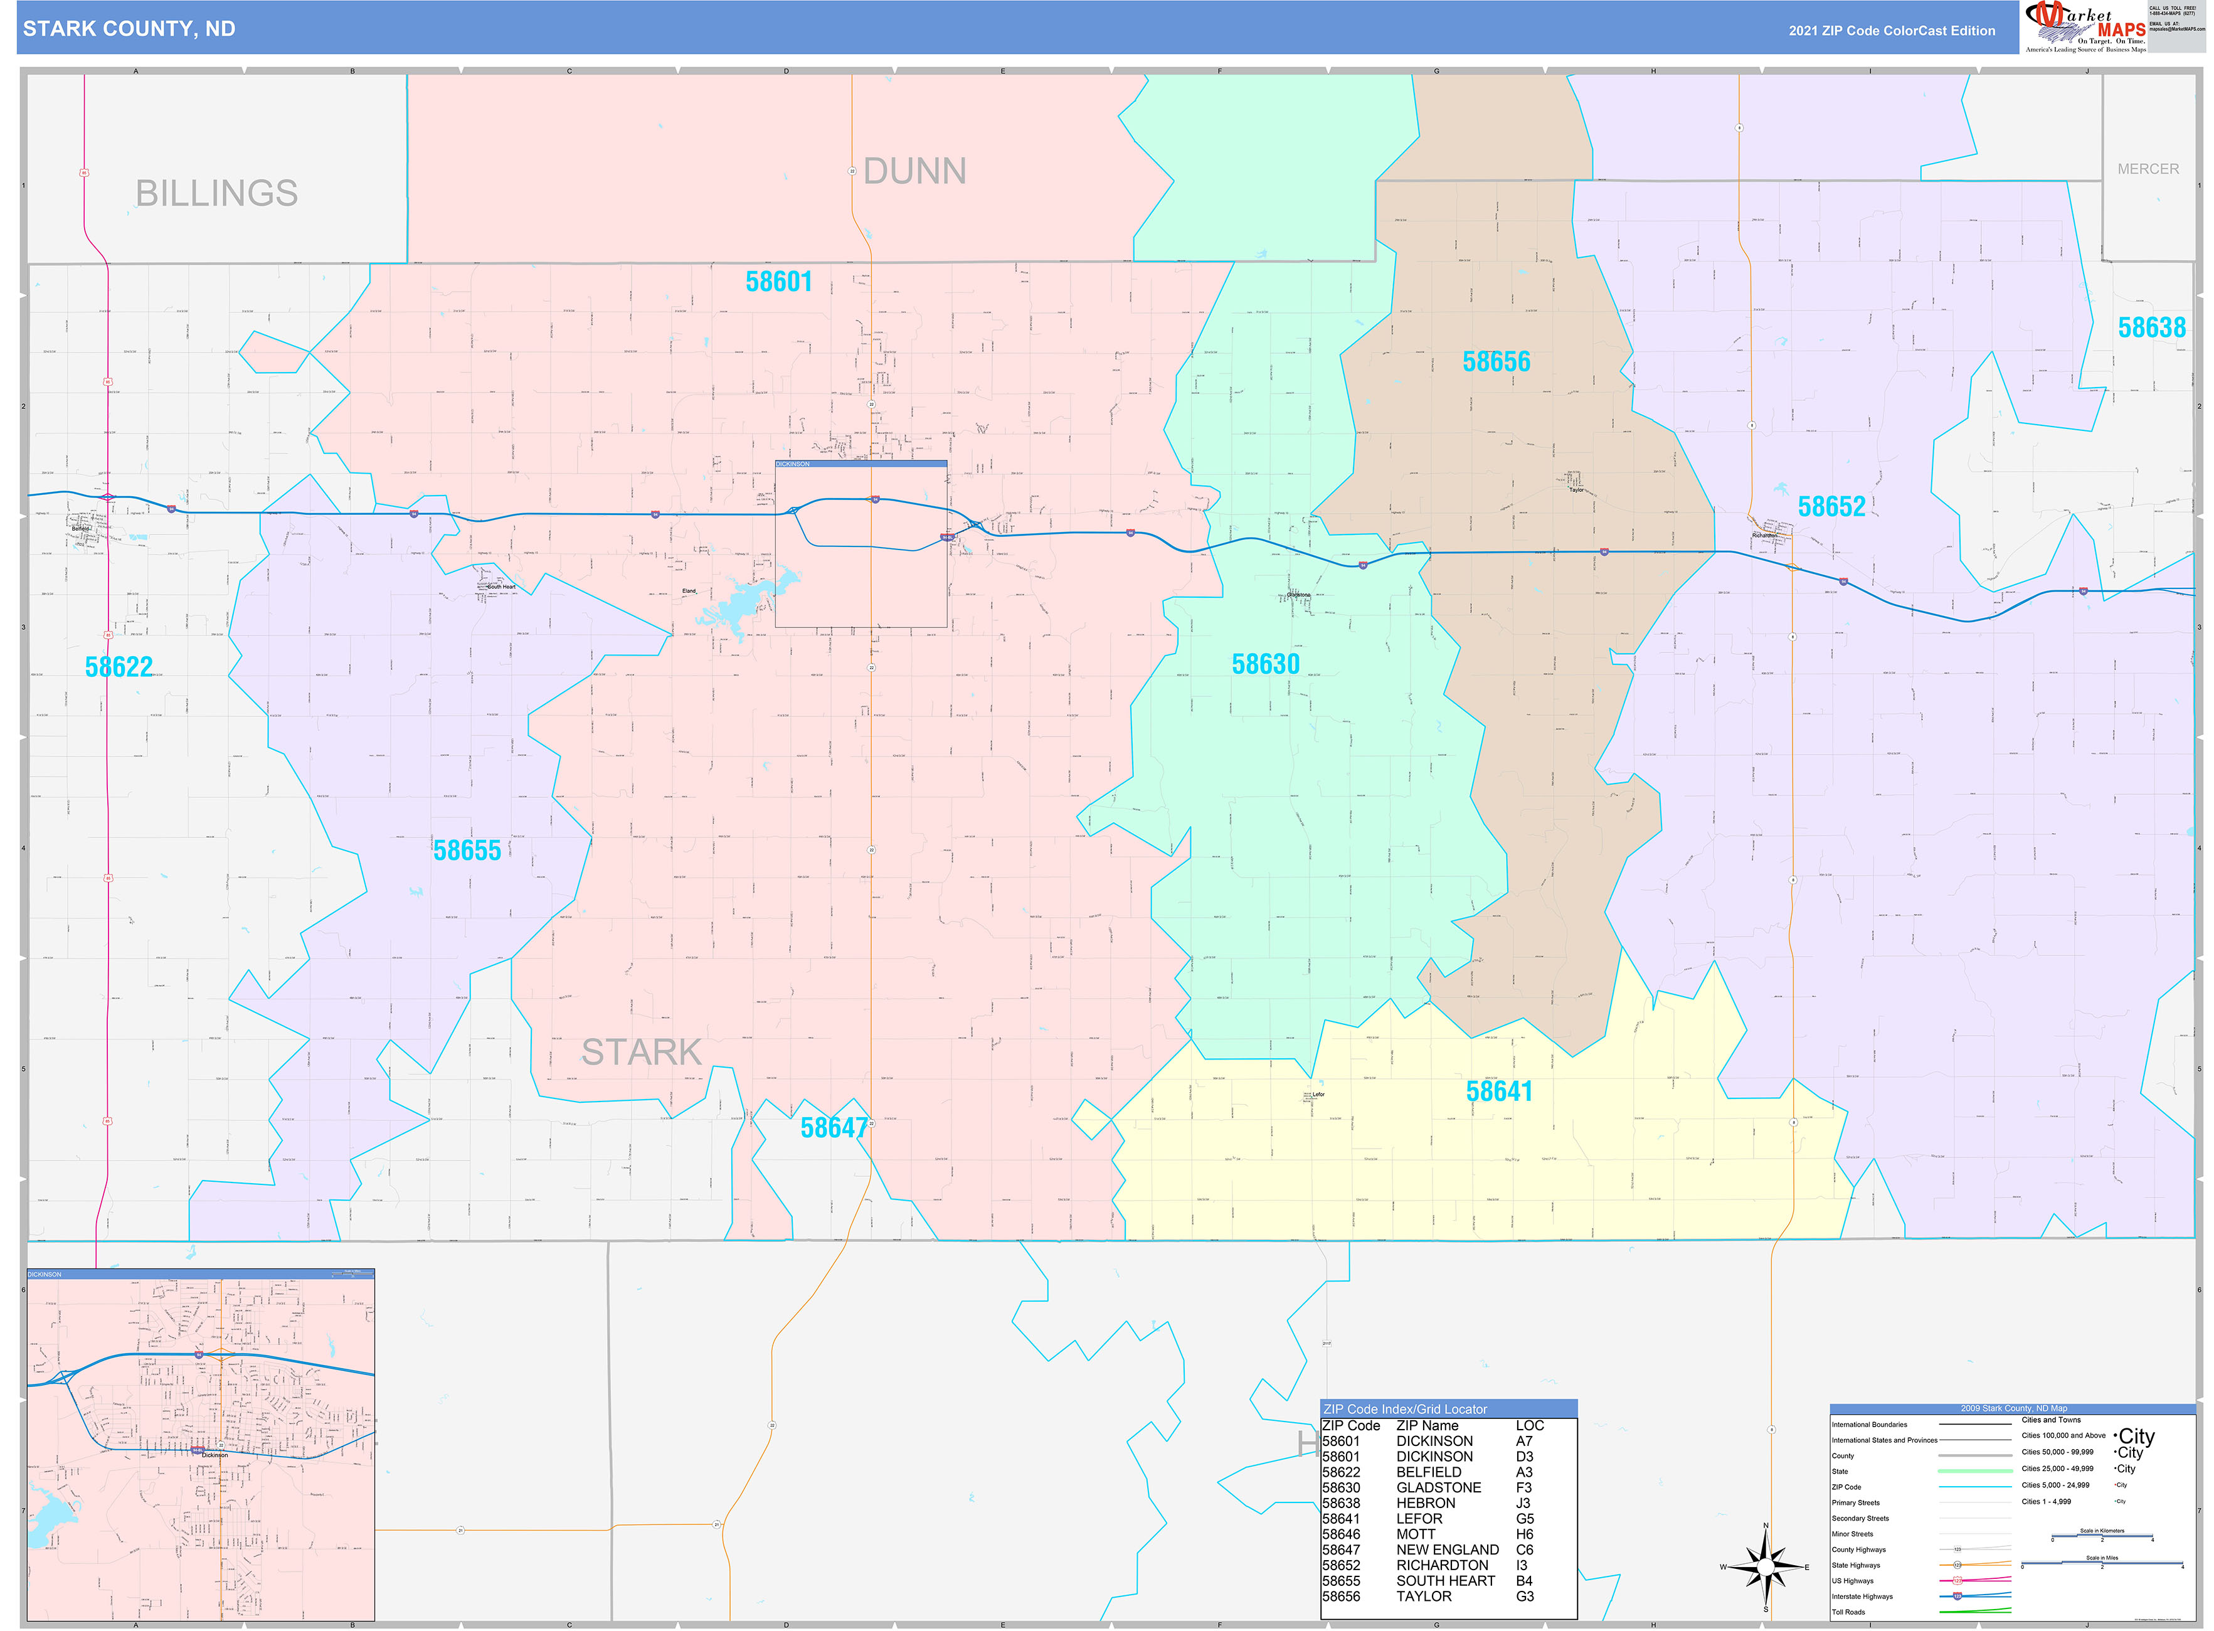This screenshot has width=2214, height=1631.
Task: Click 'Interstate Highways' legend entry
Action: point(1862,1596)
